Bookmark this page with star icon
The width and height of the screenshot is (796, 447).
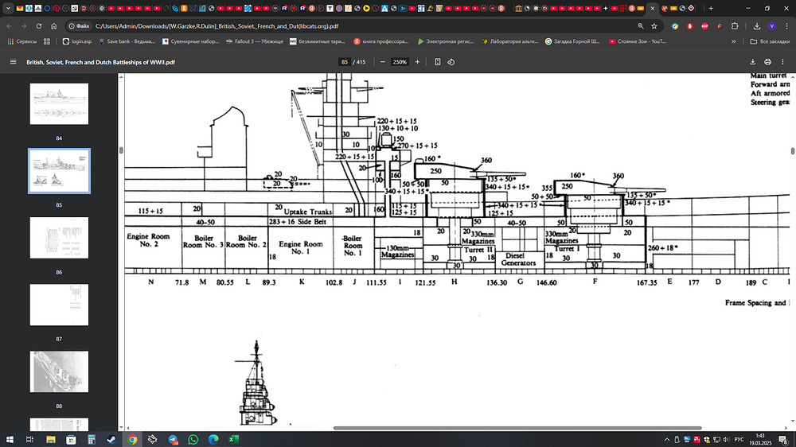click(x=654, y=25)
